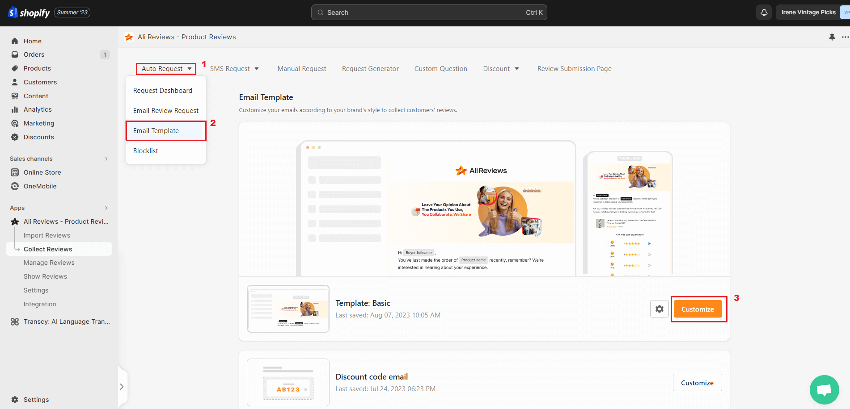
Task: Click the Transcy app icon
Action: pyautogui.click(x=15, y=321)
